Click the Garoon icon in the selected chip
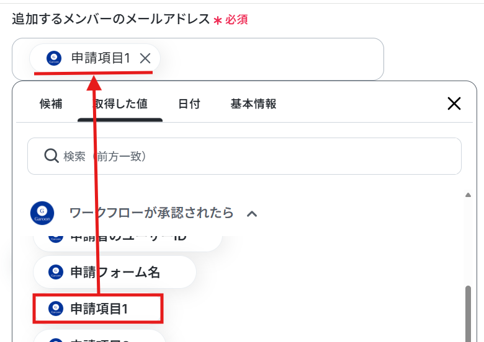484x342 pixels. (x=54, y=58)
